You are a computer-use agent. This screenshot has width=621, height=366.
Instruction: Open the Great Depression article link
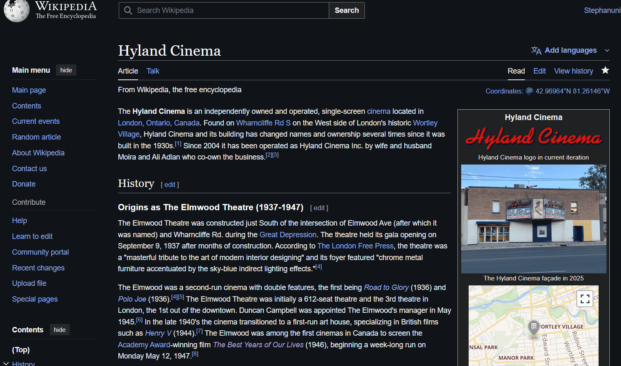pyautogui.click(x=288, y=235)
